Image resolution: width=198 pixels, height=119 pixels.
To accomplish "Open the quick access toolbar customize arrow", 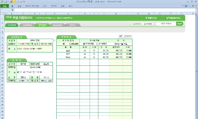I will click(x=24, y=2).
